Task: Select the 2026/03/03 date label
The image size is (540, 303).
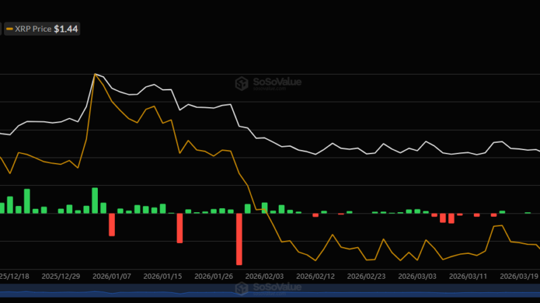Action: tap(417, 276)
